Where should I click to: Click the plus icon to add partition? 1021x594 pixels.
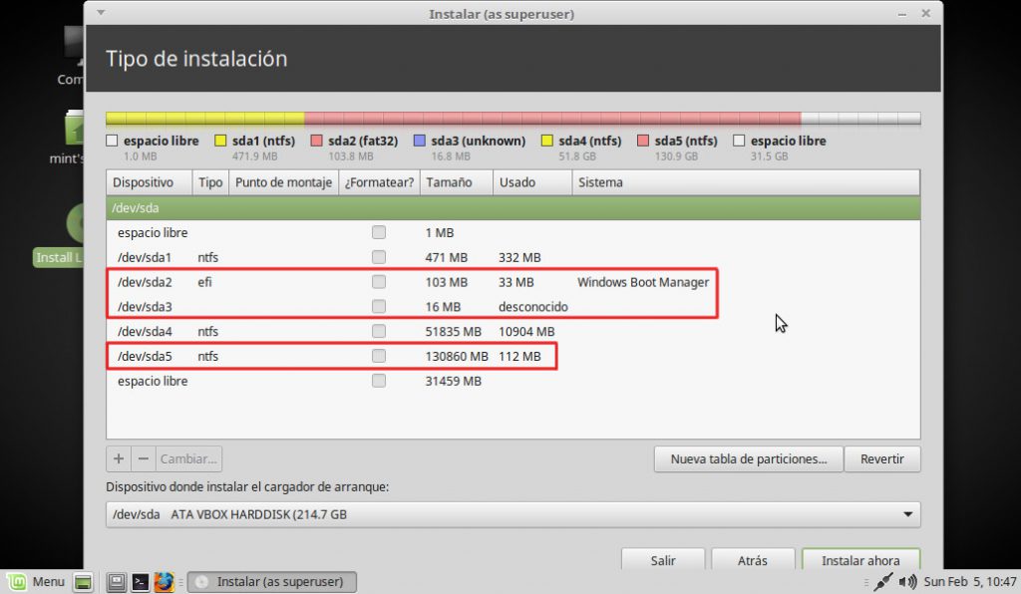(119, 459)
